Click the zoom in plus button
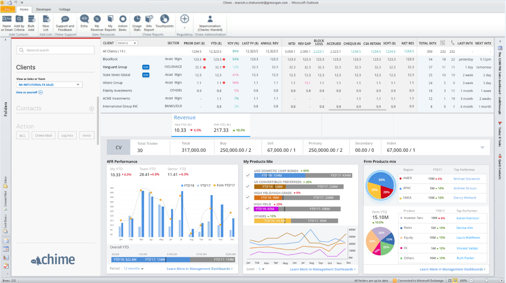The width and height of the screenshot is (506, 283). 502,281
